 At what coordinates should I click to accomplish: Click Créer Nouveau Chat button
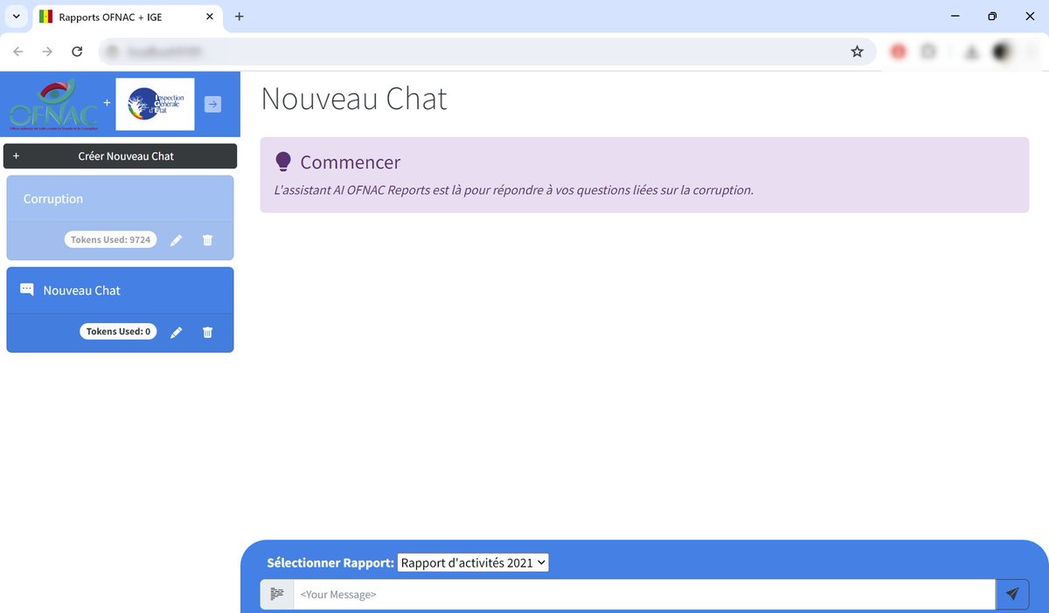point(120,155)
